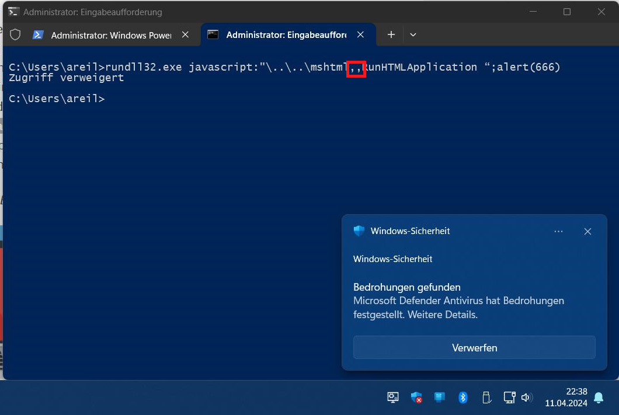Click the Windows-Sicherheit shield icon in notification
Image resolution: width=619 pixels, height=415 pixels.
pyautogui.click(x=359, y=231)
